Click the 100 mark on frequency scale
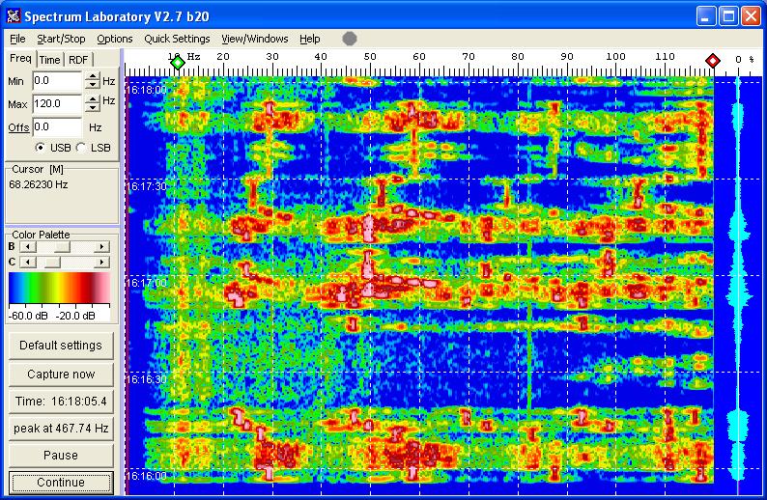The height and width of the screenshot is (500, 767). [x=615, y=57]
